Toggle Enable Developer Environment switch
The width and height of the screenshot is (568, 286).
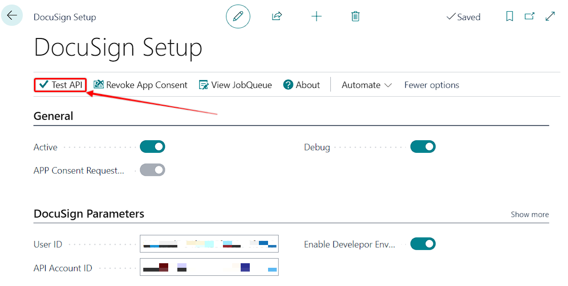click(423, 244)
